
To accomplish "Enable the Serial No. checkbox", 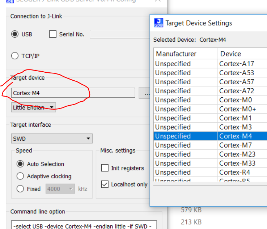I will tap(53, 34).
